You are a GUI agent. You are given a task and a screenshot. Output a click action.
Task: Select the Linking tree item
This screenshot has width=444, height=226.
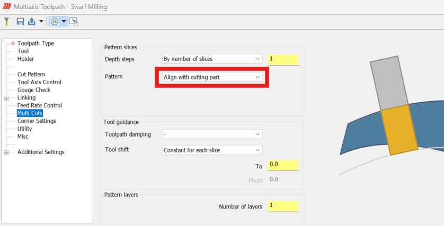coord(26,97)
